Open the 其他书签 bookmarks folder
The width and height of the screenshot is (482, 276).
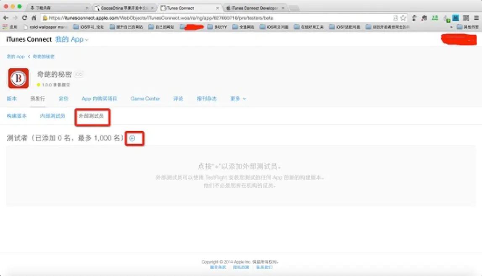click(468, 27)
